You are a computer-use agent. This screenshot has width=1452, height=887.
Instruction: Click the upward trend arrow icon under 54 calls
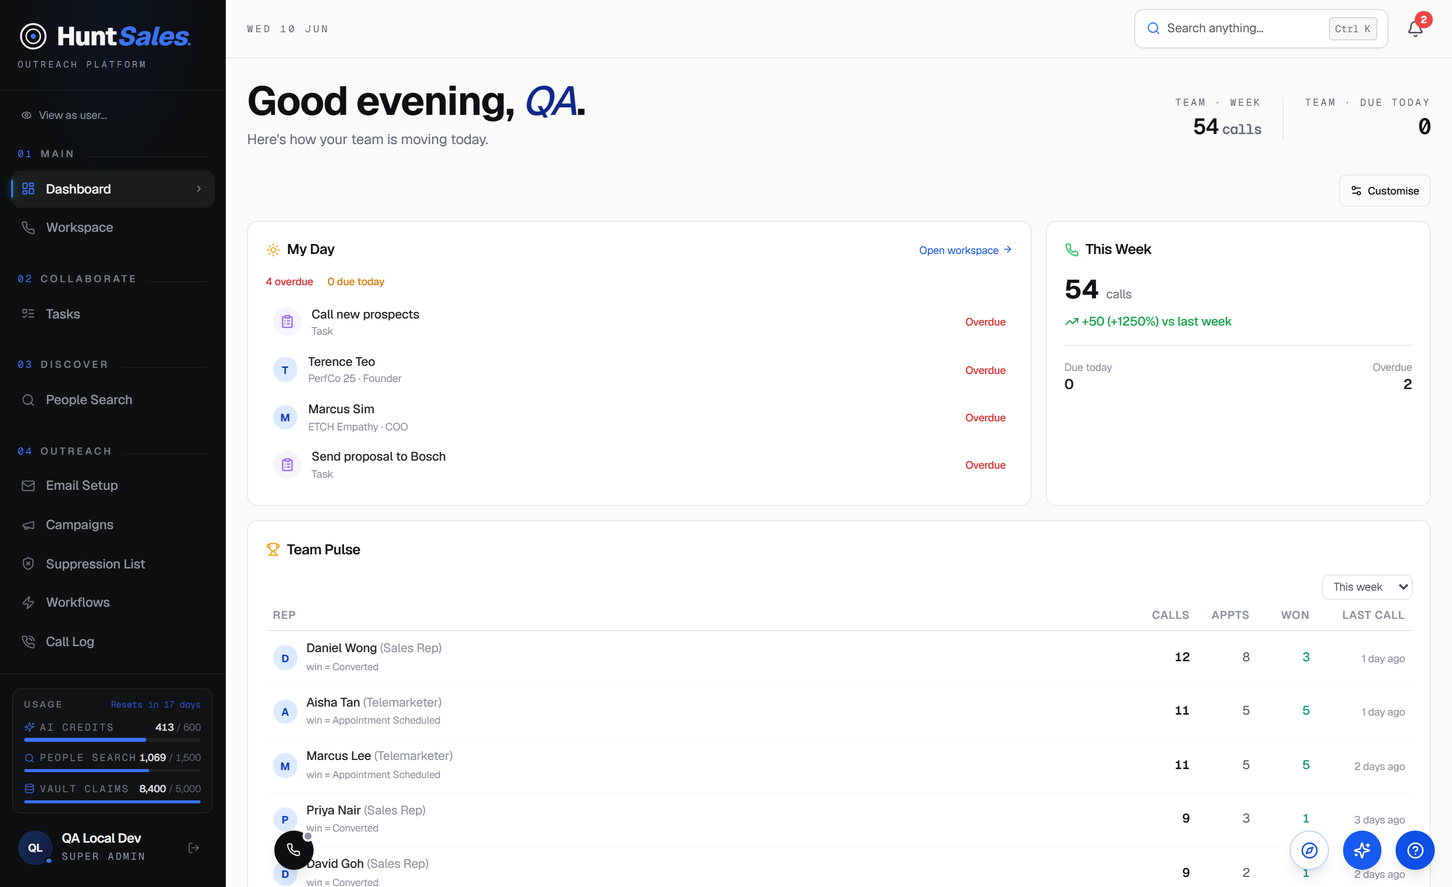(1071, 322)
